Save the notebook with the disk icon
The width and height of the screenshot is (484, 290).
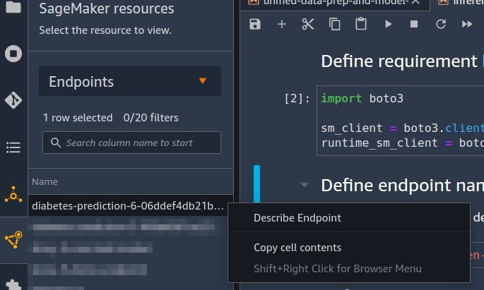(x=255, y=24)
